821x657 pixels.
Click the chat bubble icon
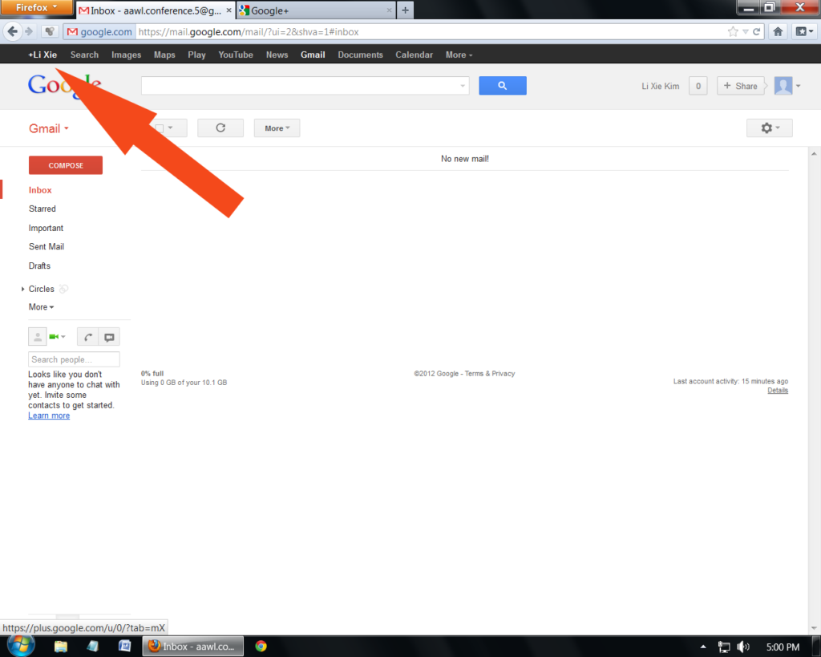coord(109,337)
